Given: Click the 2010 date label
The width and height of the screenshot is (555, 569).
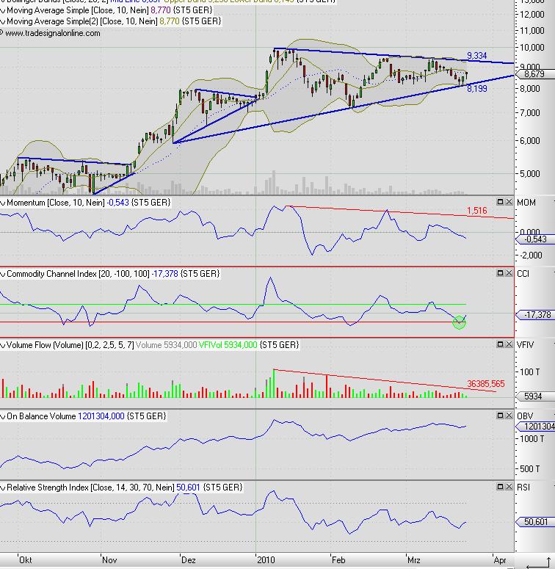Looking at the screenshot, I should tap(266, 560).
